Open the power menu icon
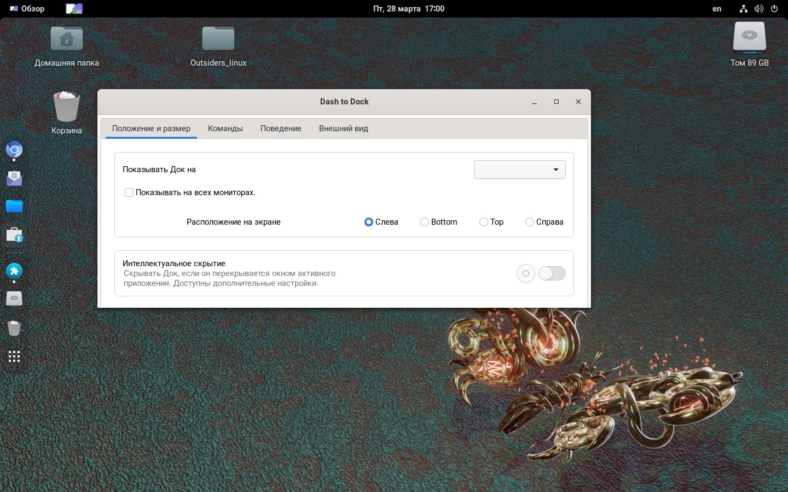Screen dimensions: 788x492 pos(774,9)
